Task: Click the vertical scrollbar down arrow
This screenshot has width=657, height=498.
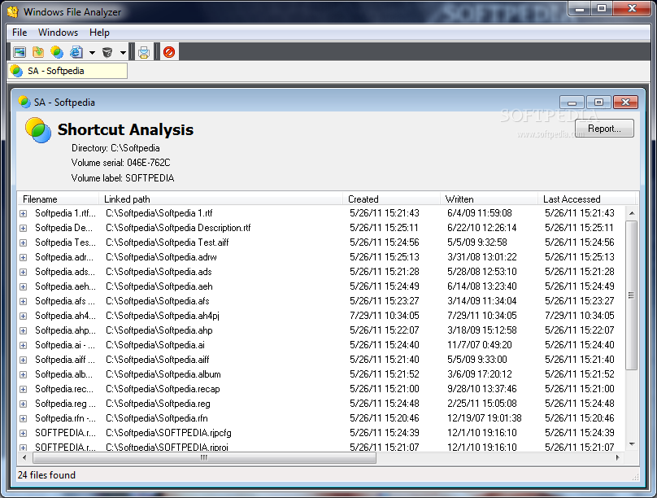Action: pos(632,444)
